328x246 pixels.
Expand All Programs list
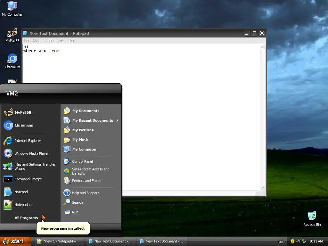[x=30, y=218]
